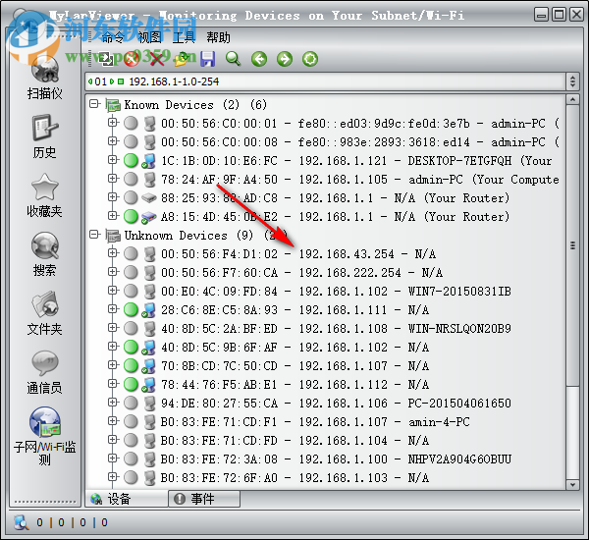Click computer icon of 78:44:76:F5:AB:E1 row
589x540 pixels.
coord(149,385)
